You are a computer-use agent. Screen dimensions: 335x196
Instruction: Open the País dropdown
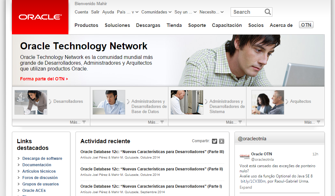point(128,12)
